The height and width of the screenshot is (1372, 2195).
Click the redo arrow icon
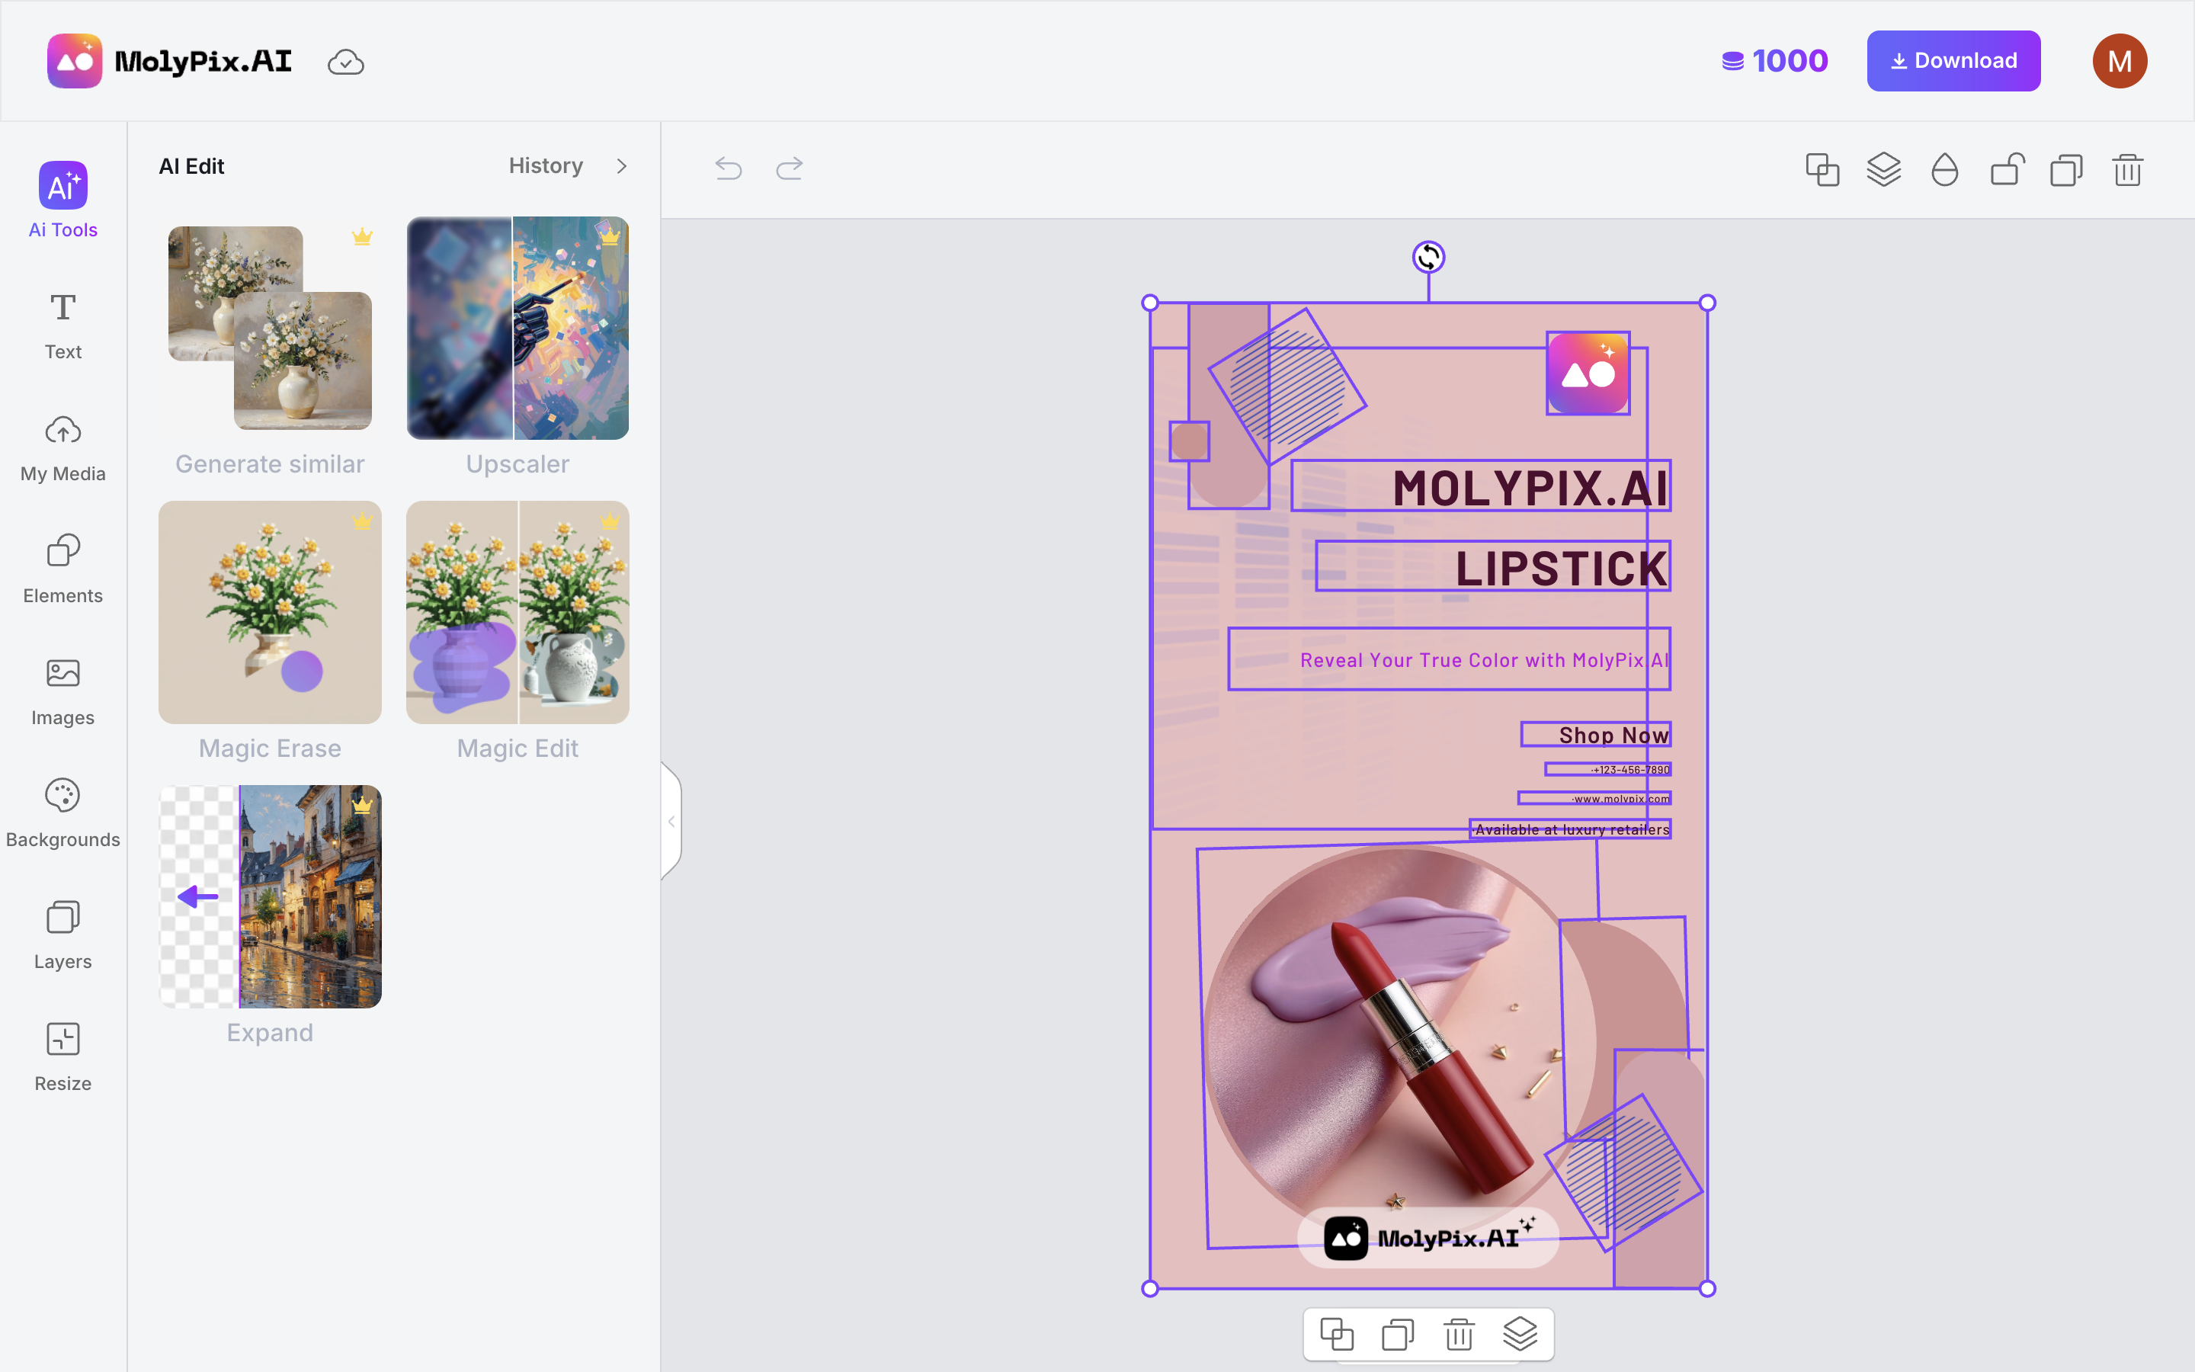tap(789, 168)
